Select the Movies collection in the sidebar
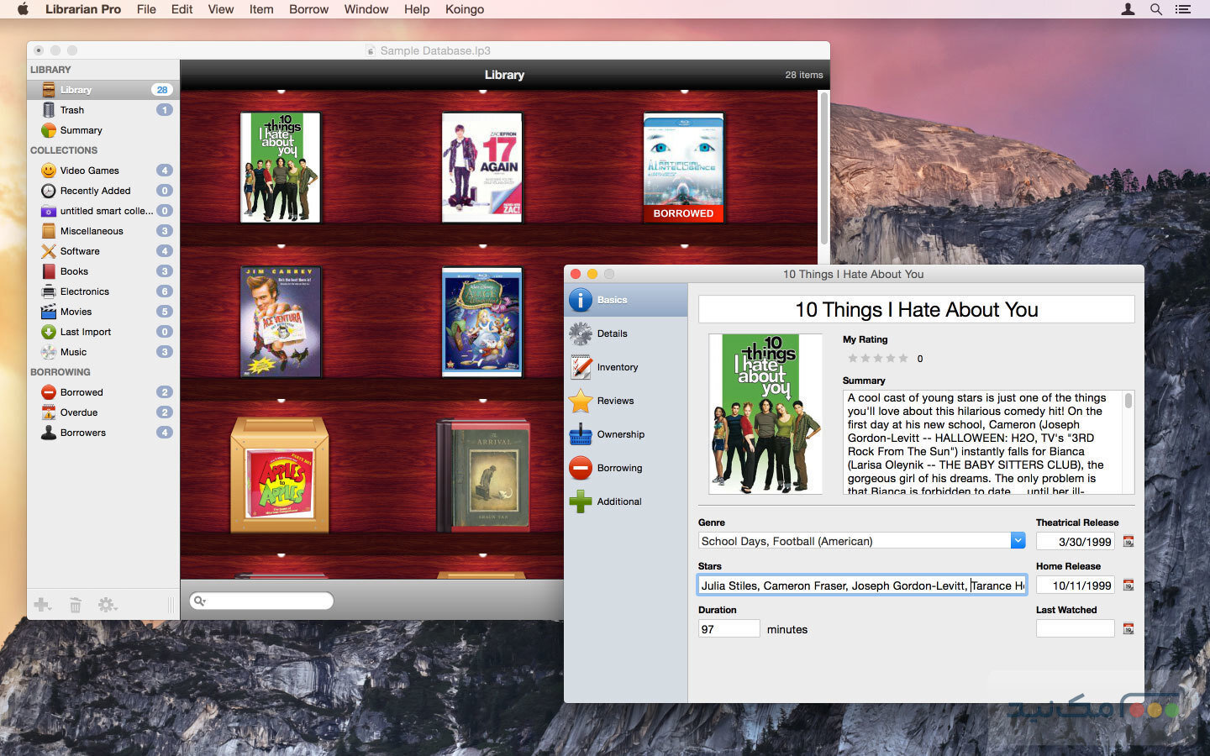The image size is (1210, 756). click(x=74, y=312)
